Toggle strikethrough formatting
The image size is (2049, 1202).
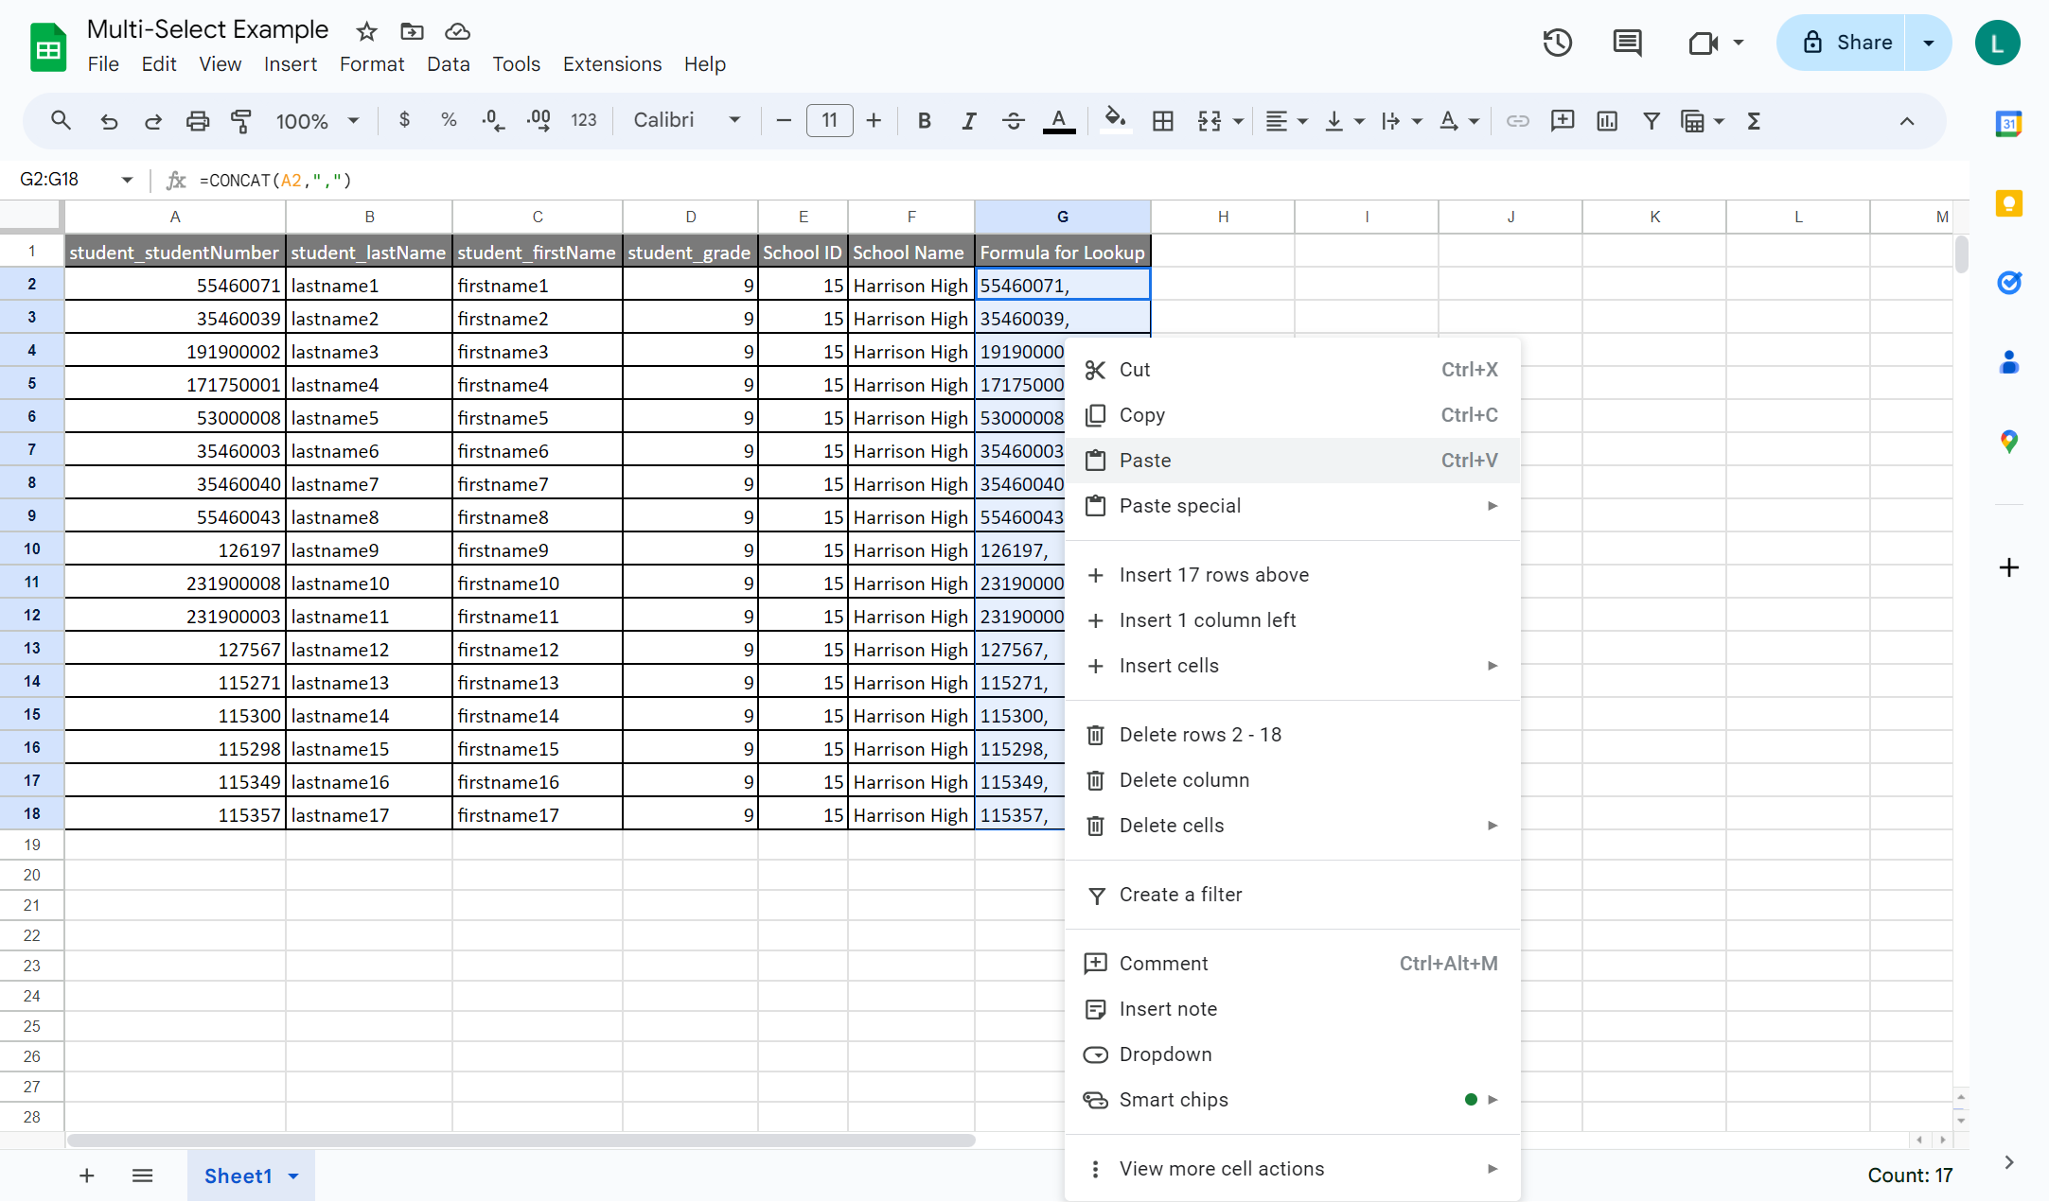pos(1013,121)
